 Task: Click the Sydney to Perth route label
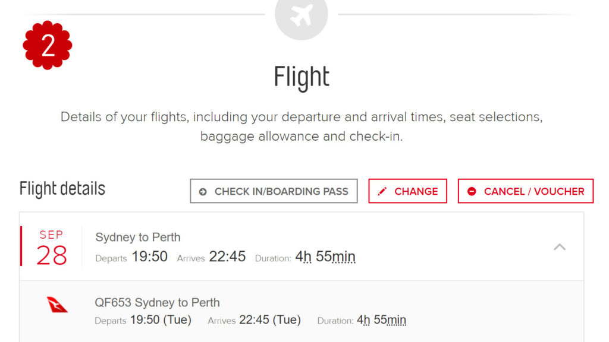(138, 237)
